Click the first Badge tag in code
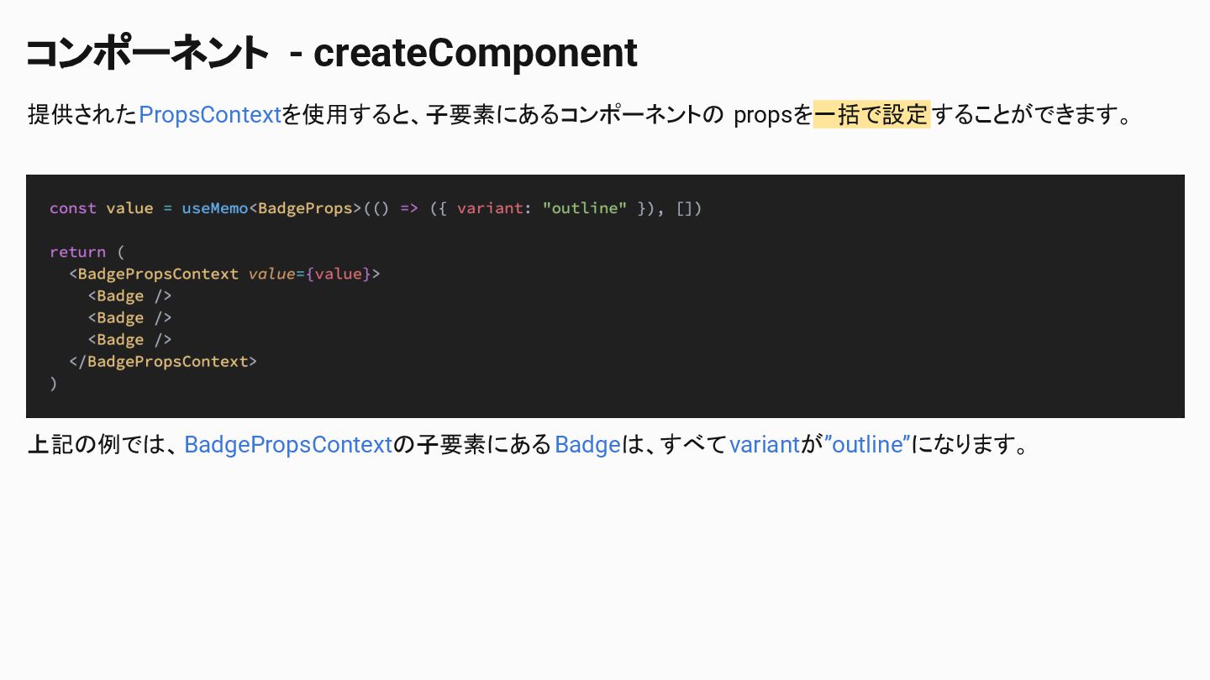Image resolution: width=1210 pixels, height=680 pixels. coord(120,296)
